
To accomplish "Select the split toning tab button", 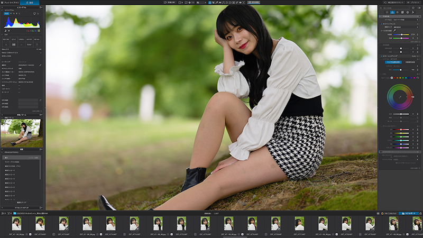I will pos(410,62).
